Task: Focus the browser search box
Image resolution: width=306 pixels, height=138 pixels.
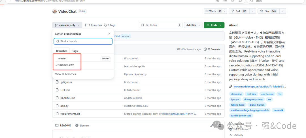Action: click(275, 1)
